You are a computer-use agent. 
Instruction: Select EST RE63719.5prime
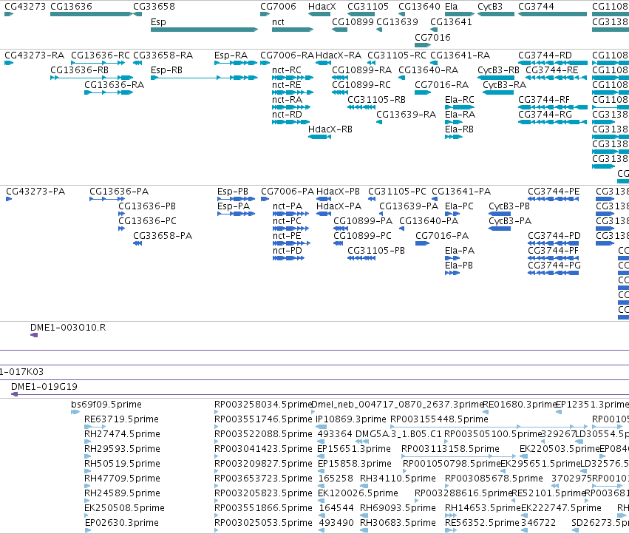point(95,427)
